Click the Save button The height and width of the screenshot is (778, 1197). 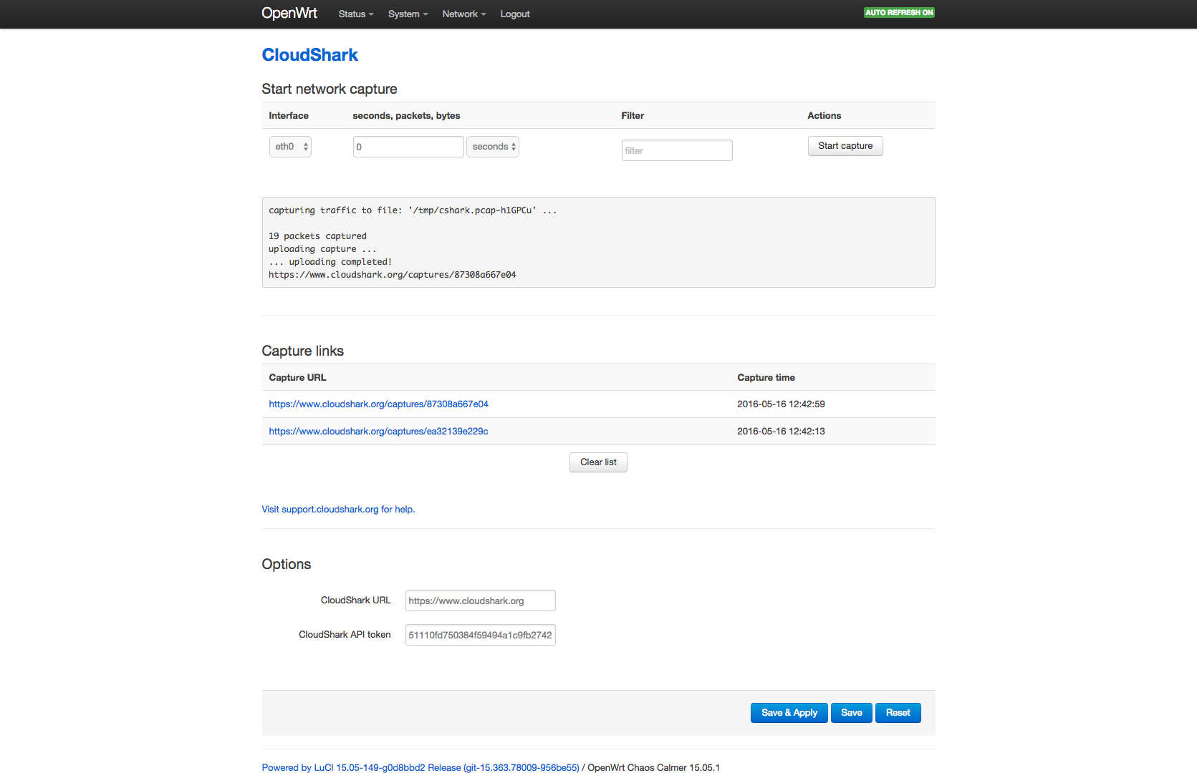tap(852, 713)
